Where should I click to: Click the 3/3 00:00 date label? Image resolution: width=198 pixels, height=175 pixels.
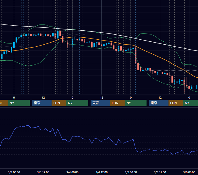(x=14, y=172)
